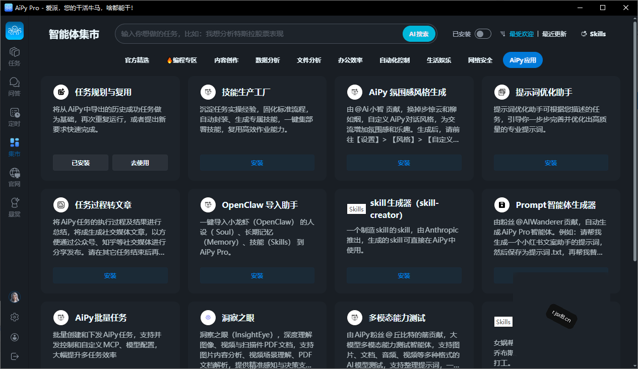Image resolution: width=638 pixels, height=369 pixels.
Task: Install the AiPy 氛围感风格生成 agent
Action: coord(404,163)
